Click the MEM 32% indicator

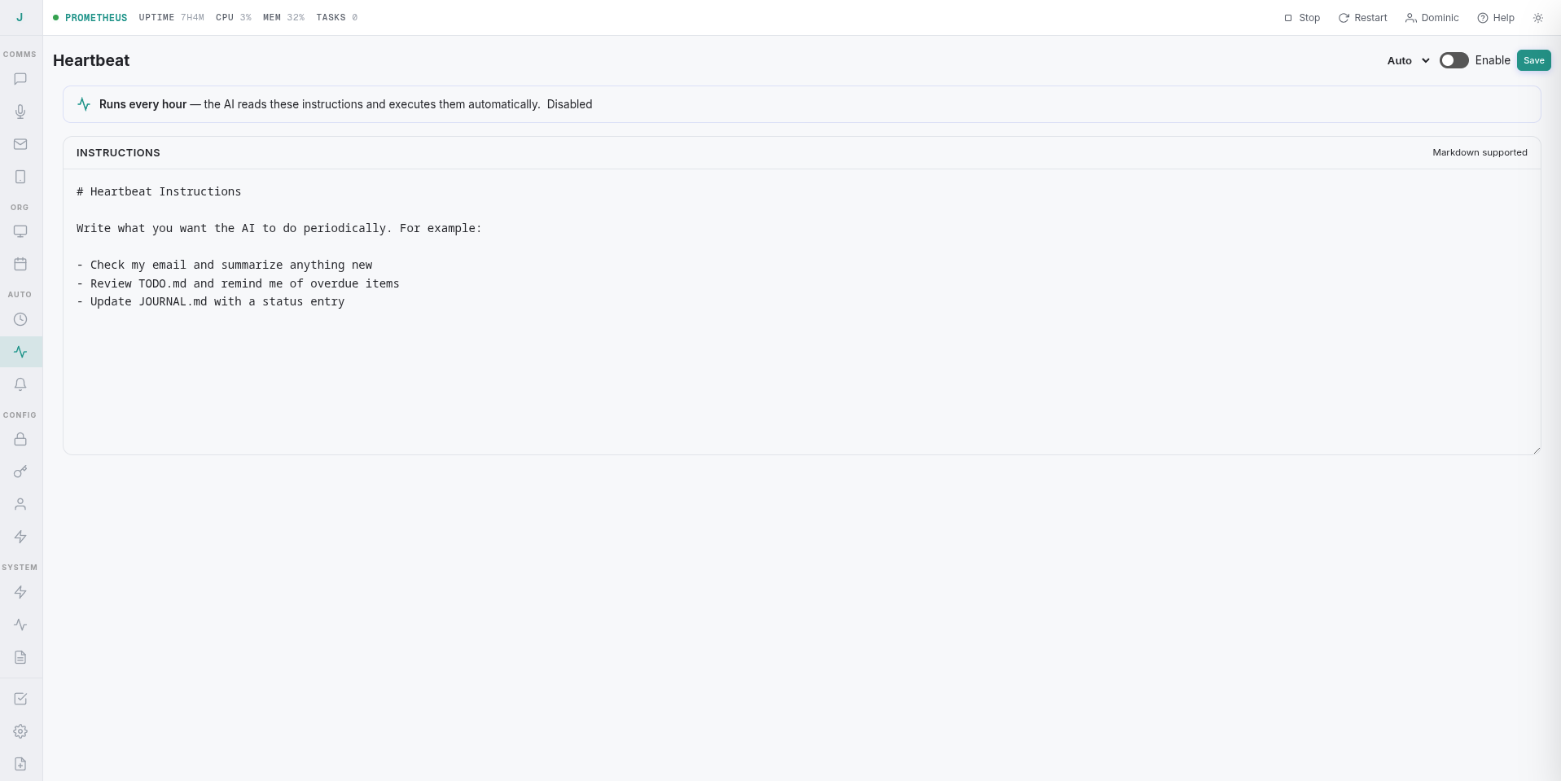click(x=283, y=17)
